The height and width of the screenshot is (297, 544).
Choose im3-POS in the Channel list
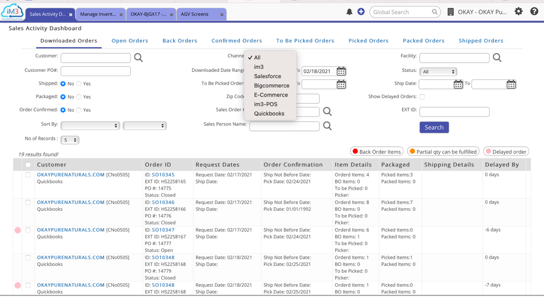point(270,104)
